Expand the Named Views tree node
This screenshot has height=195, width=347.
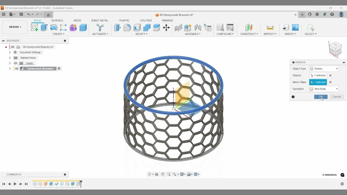(x=10, y=58)
